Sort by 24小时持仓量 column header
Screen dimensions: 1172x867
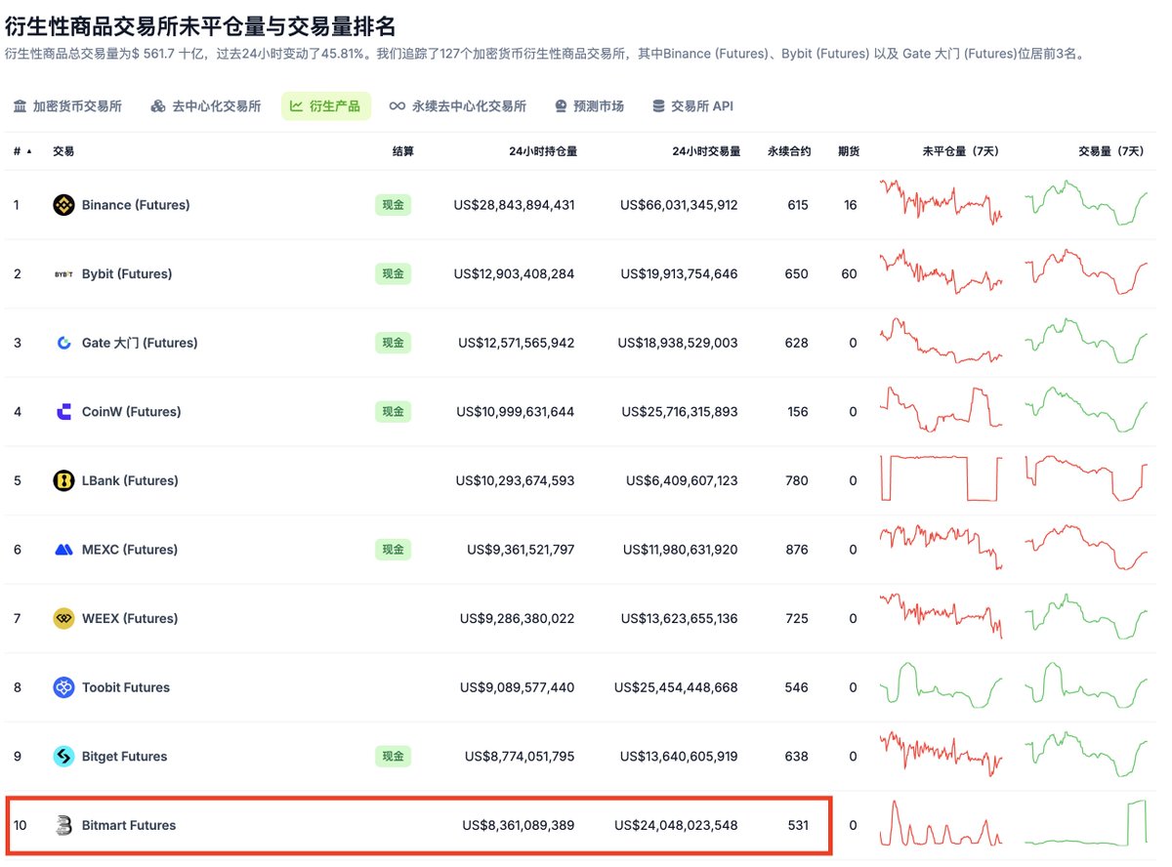click(543, 151)
